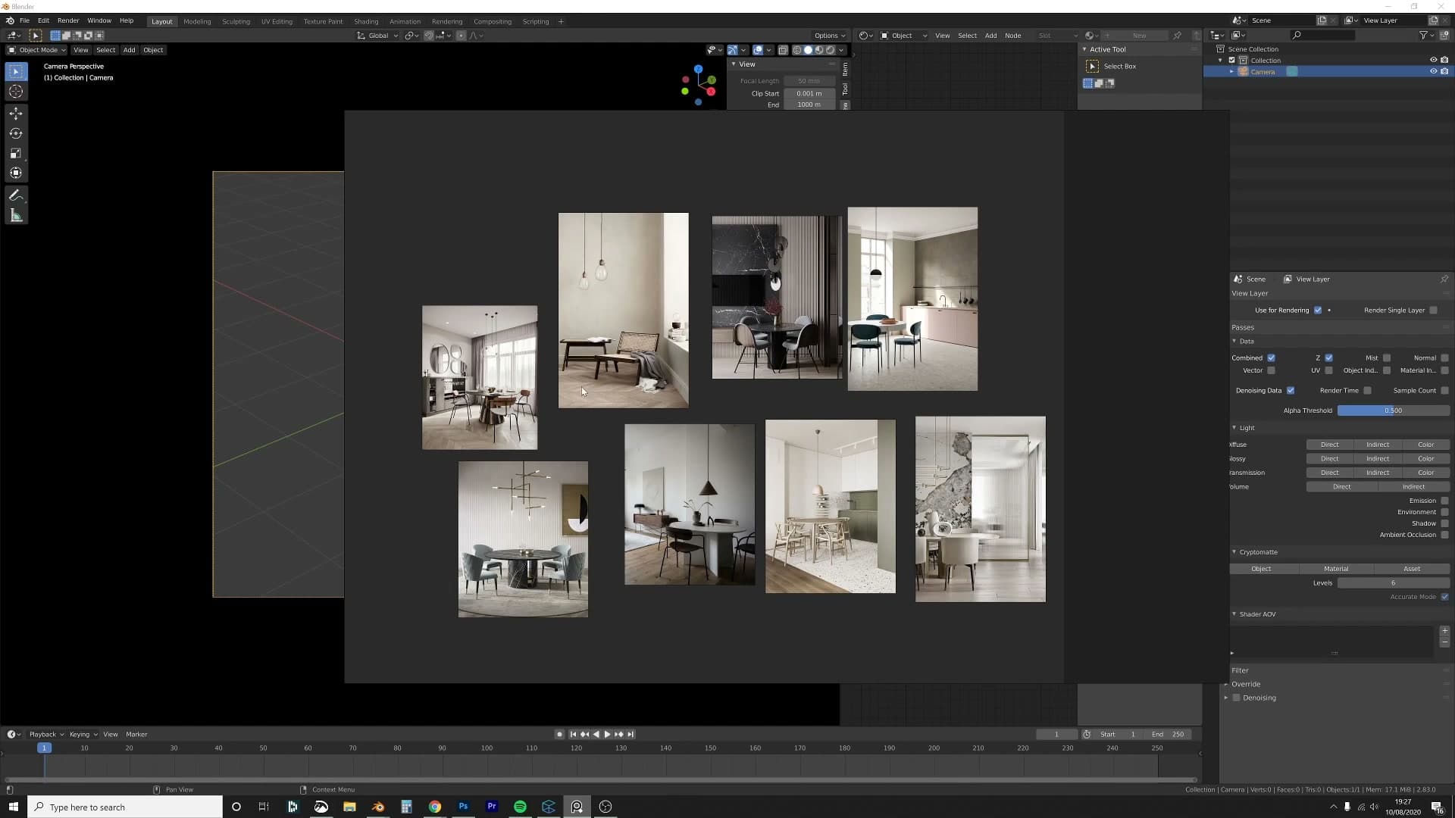The width and height of the screenshot is (1455, 818).
Task: Select the Measure ruler tool
Action: 16,216
